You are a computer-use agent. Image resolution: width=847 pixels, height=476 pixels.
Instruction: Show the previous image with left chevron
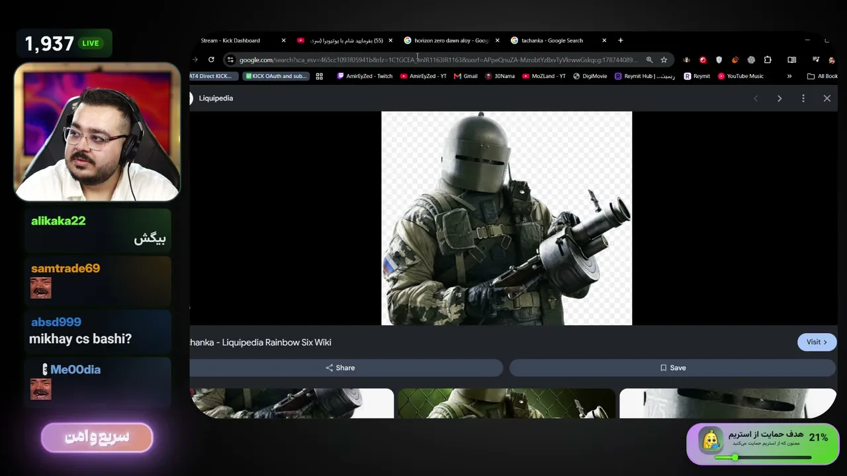click(x=756, y=99)
